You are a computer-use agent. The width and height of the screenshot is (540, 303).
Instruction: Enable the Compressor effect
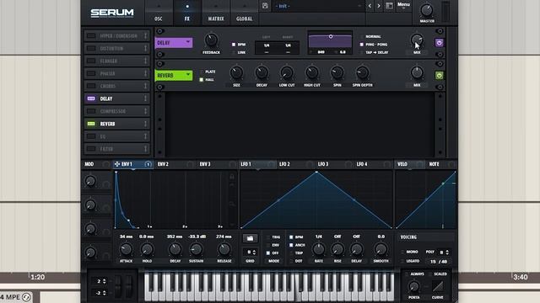click(x=91, y=111)
